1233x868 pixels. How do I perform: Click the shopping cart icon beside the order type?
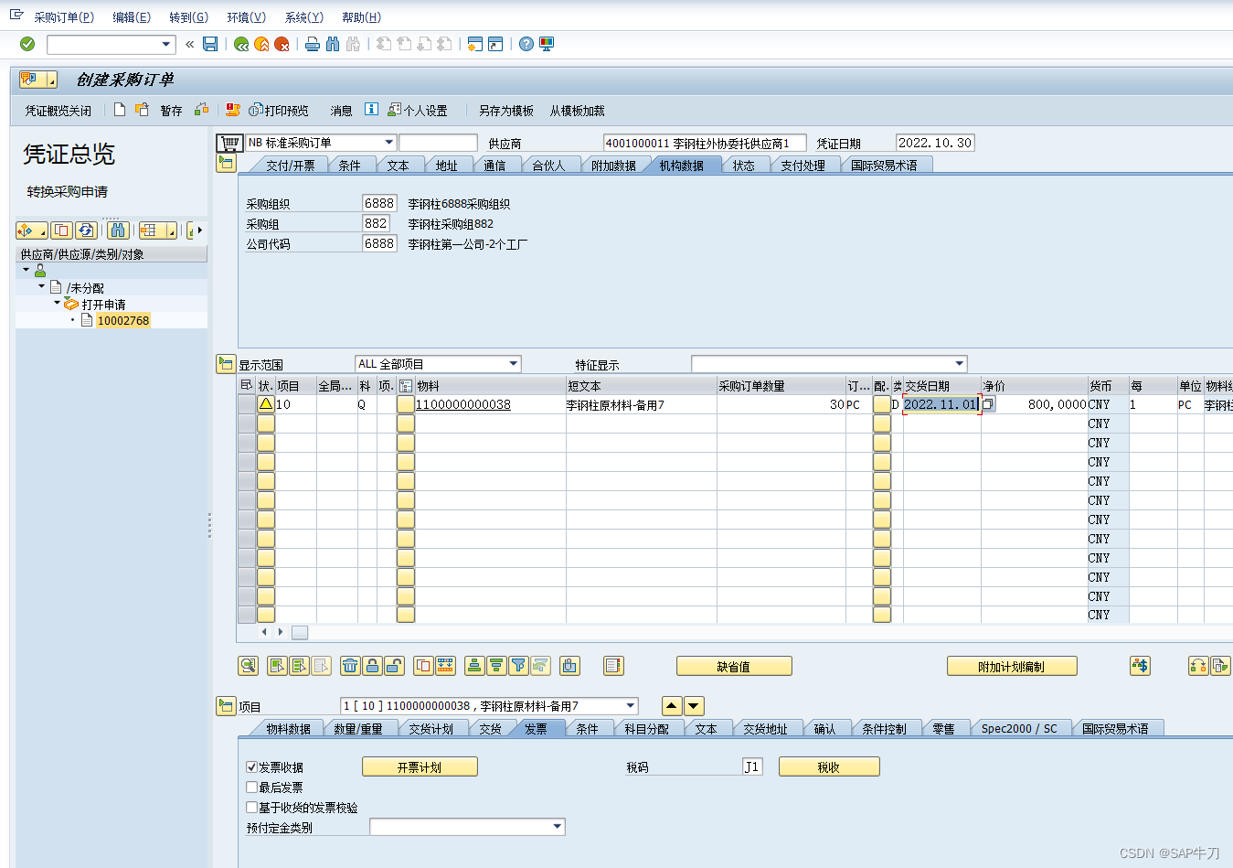click(229, 143)
